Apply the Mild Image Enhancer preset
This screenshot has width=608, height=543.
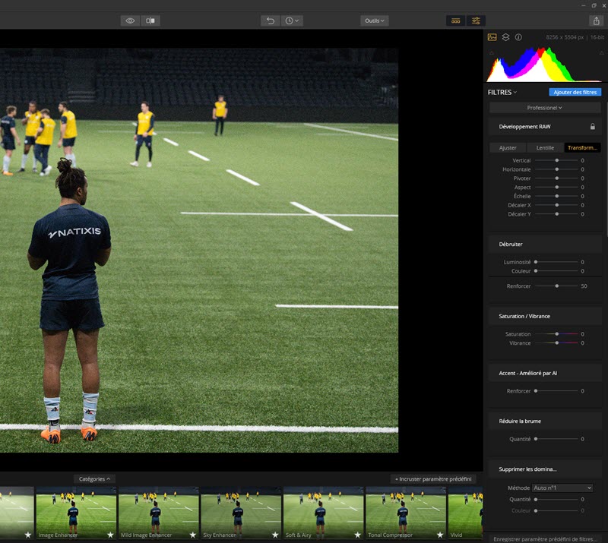pyautogui.click(x=159, y=513)
